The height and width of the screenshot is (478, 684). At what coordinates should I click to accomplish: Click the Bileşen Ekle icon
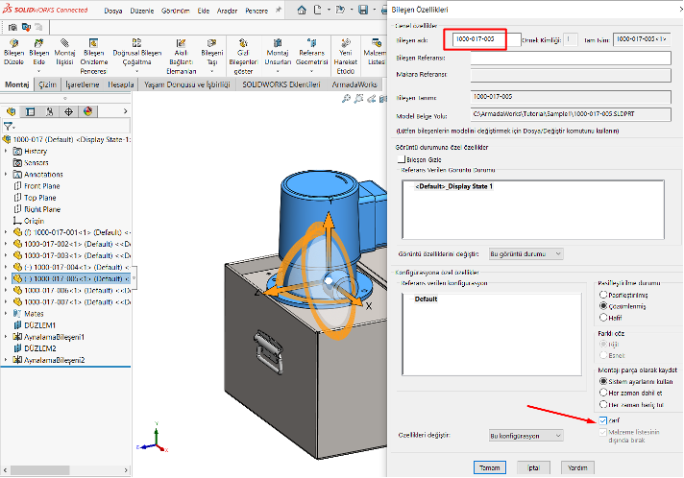38,43
